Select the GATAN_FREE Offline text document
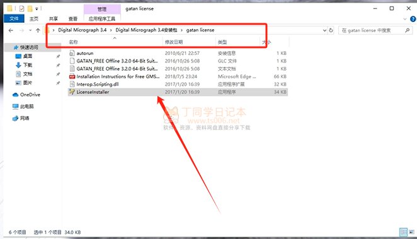Viewport: 417px width, 239px height. (178, 69)
